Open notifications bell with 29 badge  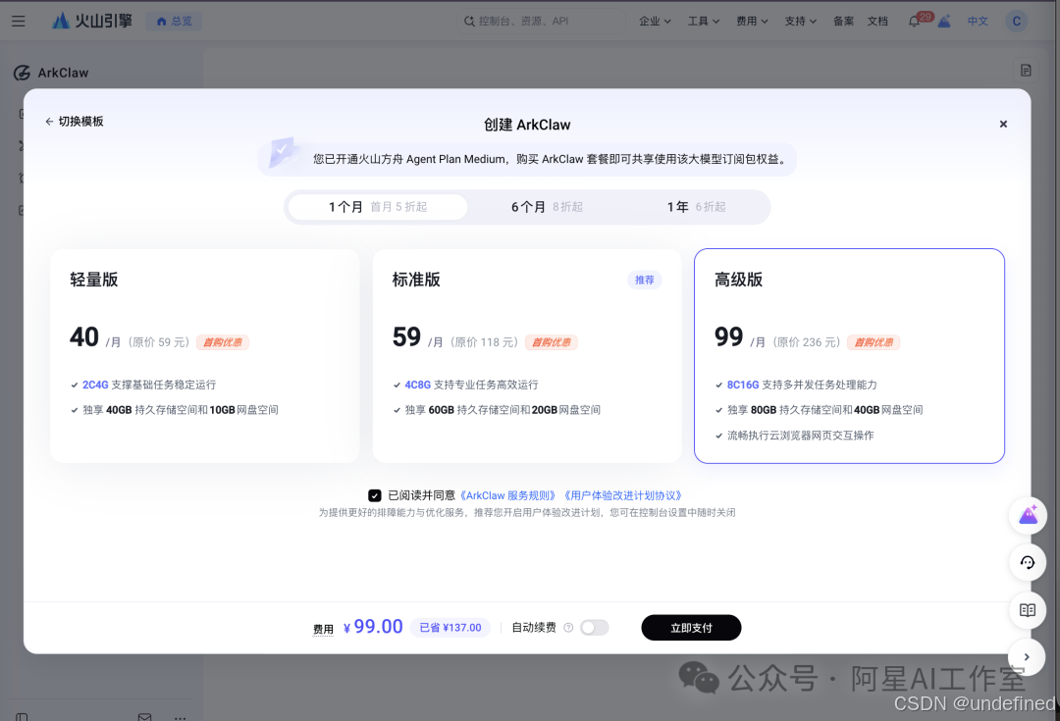(x=918, y=21)
